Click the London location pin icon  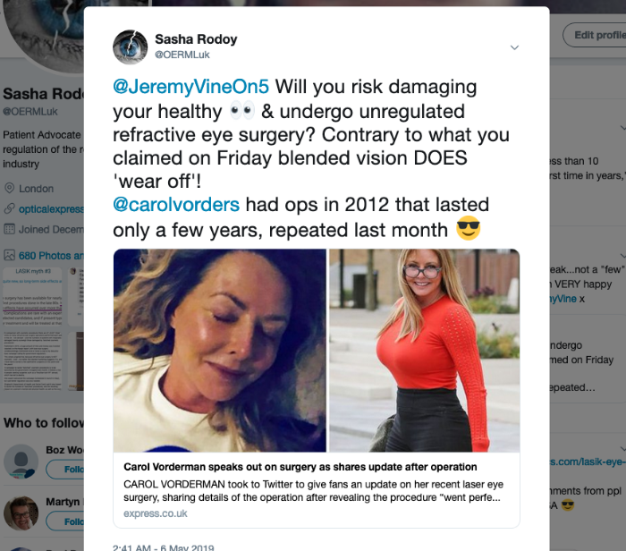[x=9, y=188]
